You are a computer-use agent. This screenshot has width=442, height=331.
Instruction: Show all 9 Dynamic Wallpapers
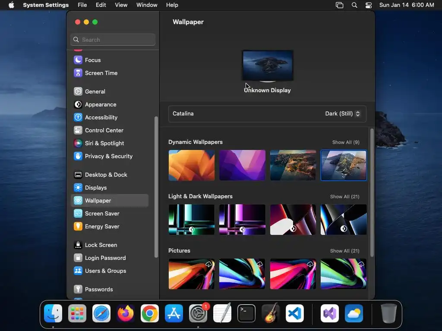346,142
